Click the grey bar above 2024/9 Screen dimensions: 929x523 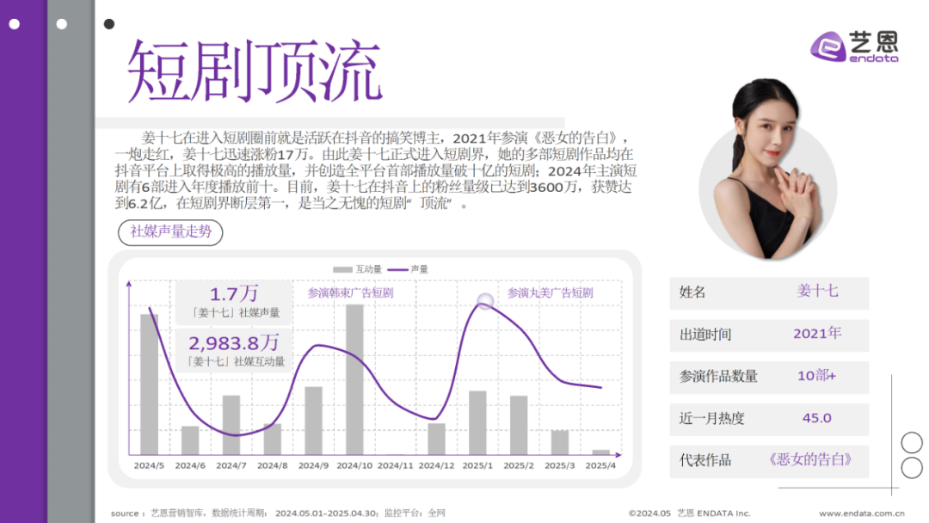313,421
